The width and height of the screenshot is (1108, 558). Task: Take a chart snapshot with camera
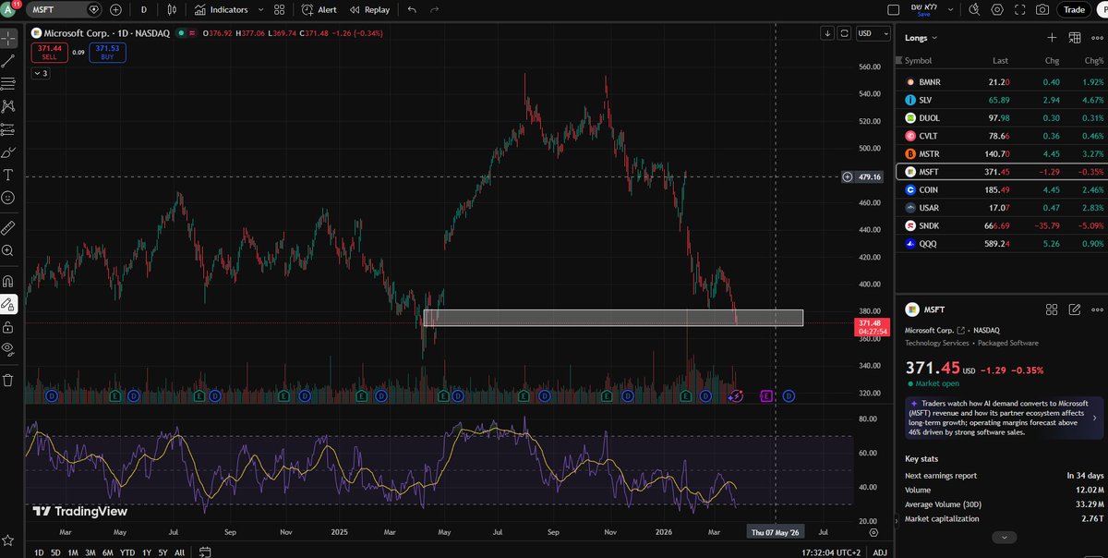click(x=1042, y=9)
